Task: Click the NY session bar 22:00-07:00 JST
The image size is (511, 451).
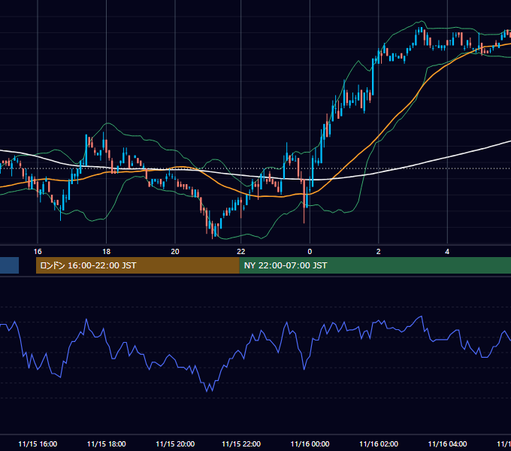Action: [x=375, y=265]
